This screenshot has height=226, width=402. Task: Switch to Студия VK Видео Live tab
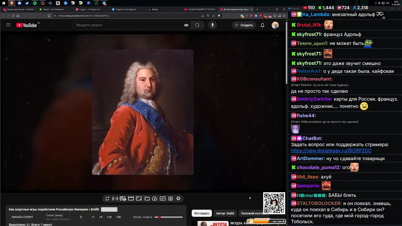[91, 9]
